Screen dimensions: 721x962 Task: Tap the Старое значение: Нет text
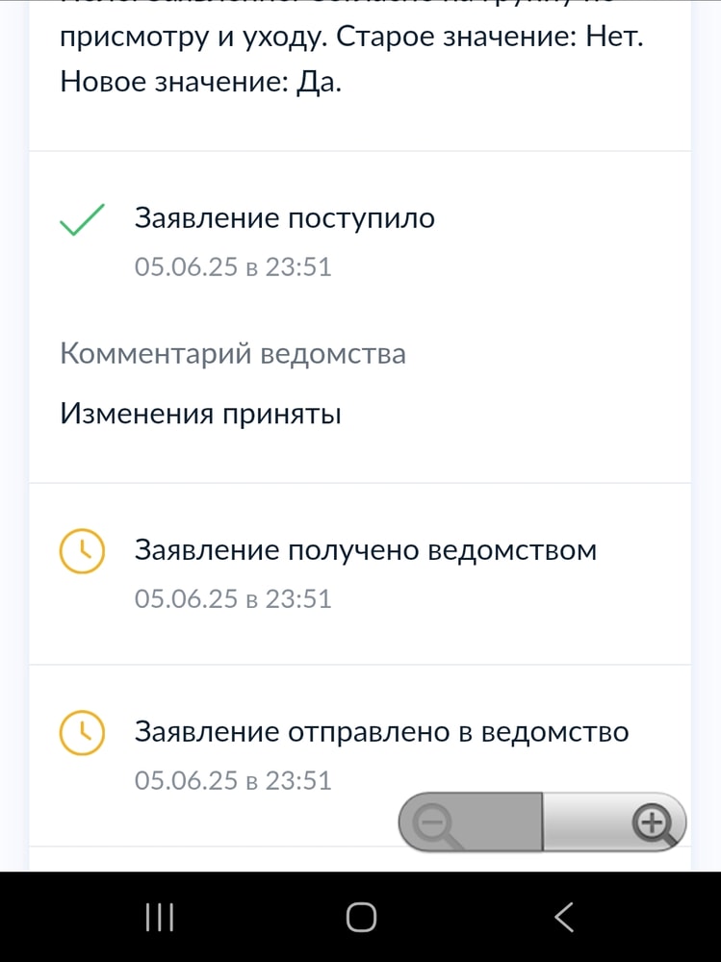tap(489, 38)
